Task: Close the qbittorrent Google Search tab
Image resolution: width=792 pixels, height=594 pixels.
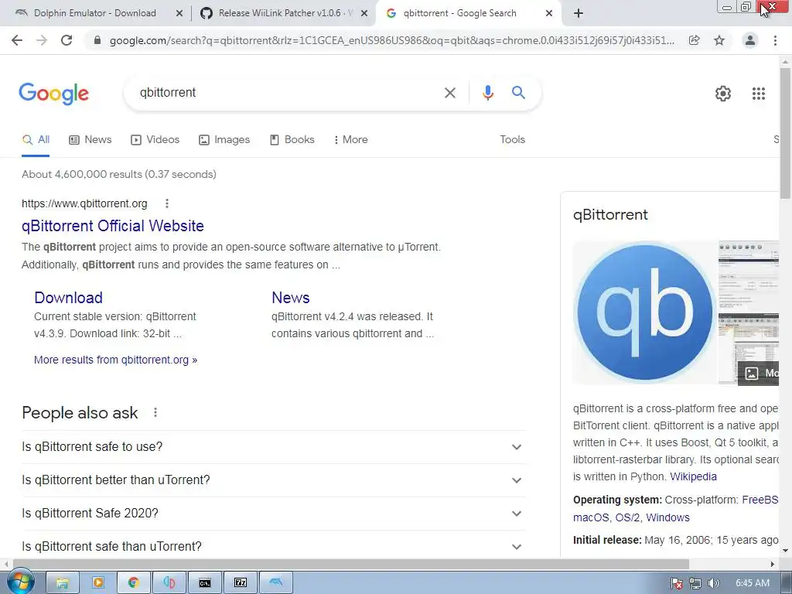Action: tap(549, 14)
